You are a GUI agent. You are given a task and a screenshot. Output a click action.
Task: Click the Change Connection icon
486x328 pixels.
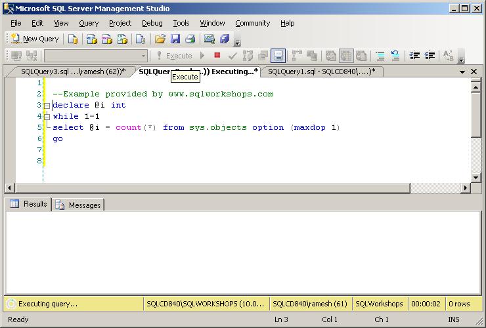[32, 56]
